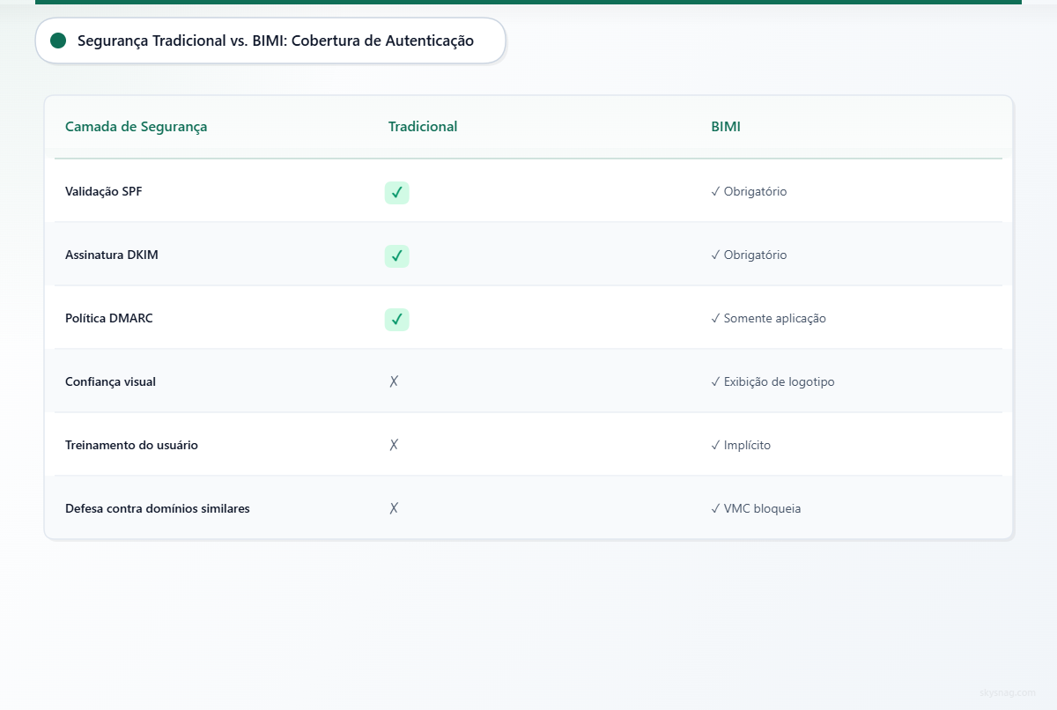Screen dimensions: 1057x710
Task: Click the Exibição de logotipo cell
Action: (x=772, y=381)
